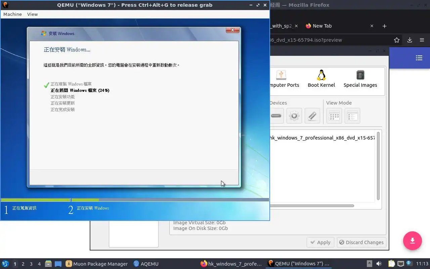Image resolution: width=430 pixels, height=269 pixels.
Task: Open clipboard manager tray icon
Action: tap(391, 264)
